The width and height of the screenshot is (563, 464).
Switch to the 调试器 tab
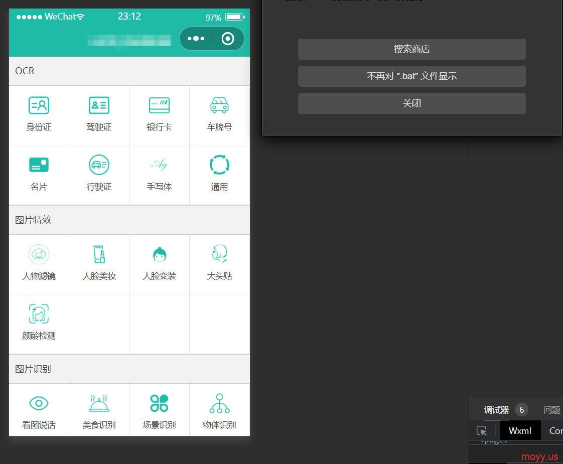coord(496,410)
